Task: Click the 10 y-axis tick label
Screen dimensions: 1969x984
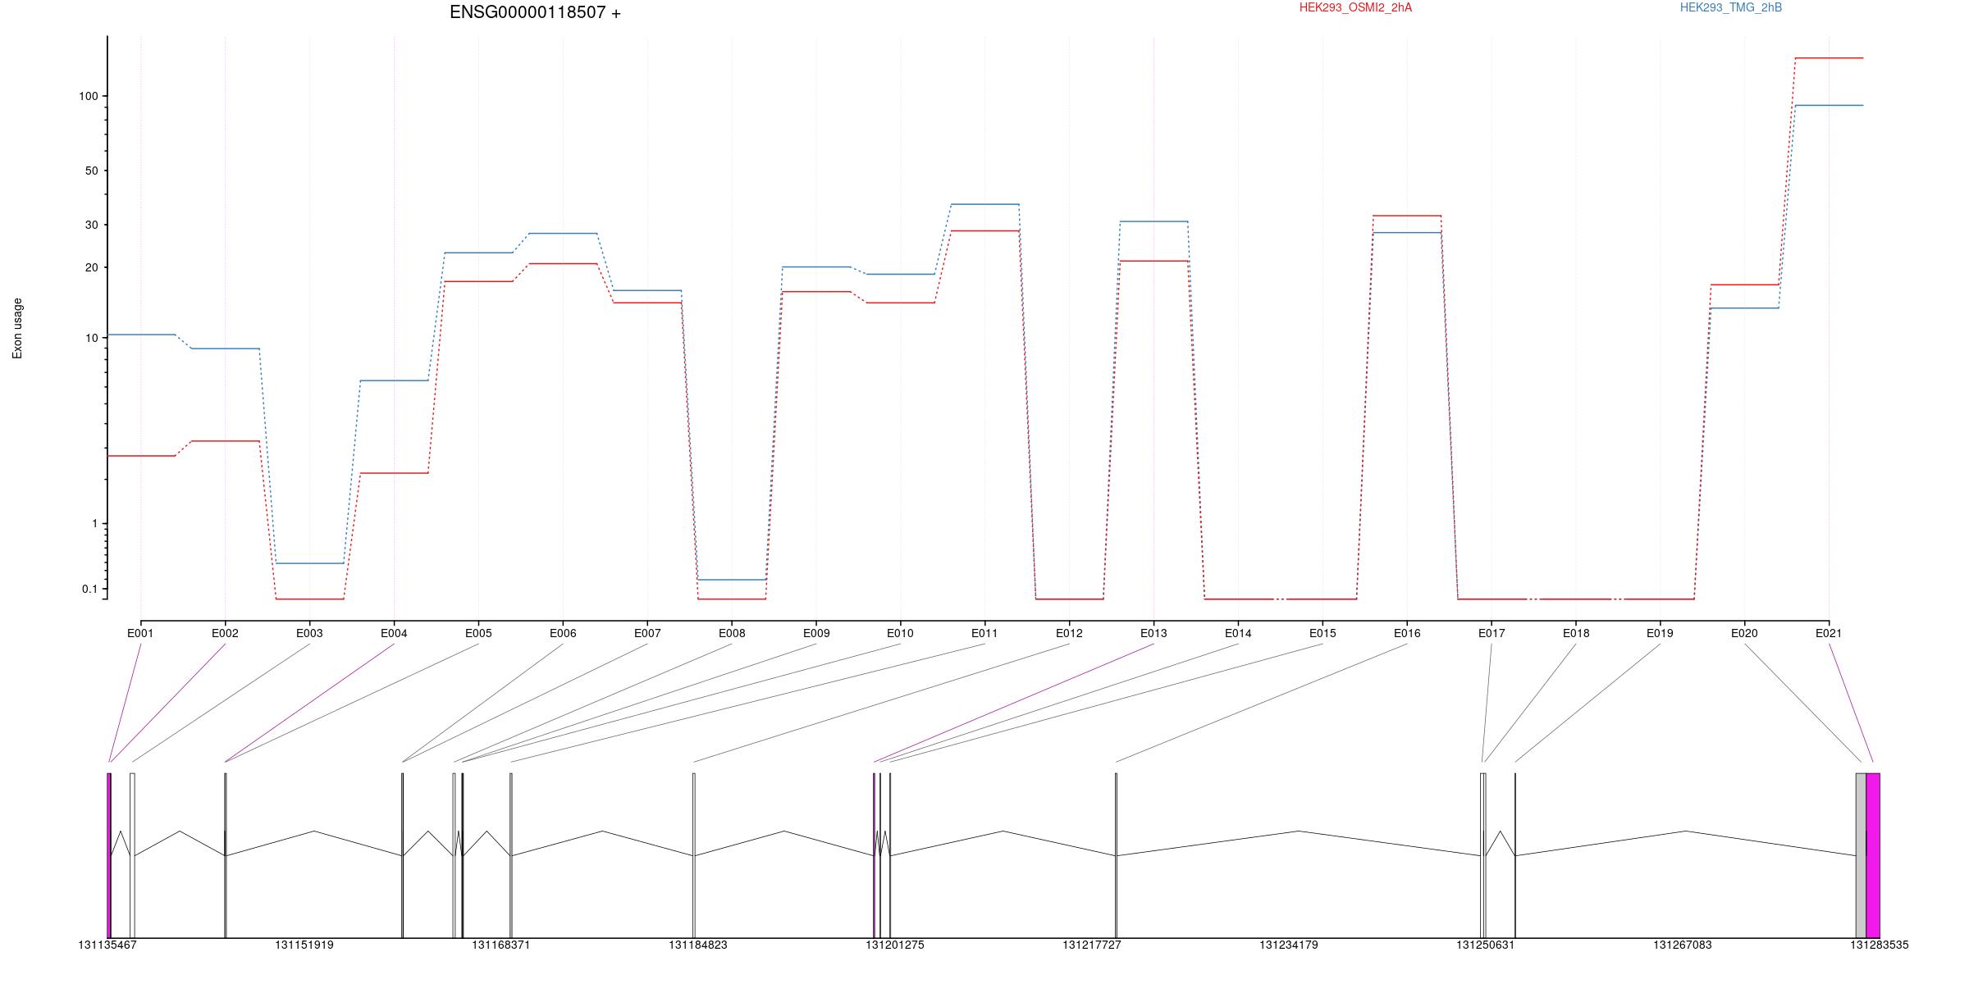Action: pyautogui.click(x=91, y=338)
